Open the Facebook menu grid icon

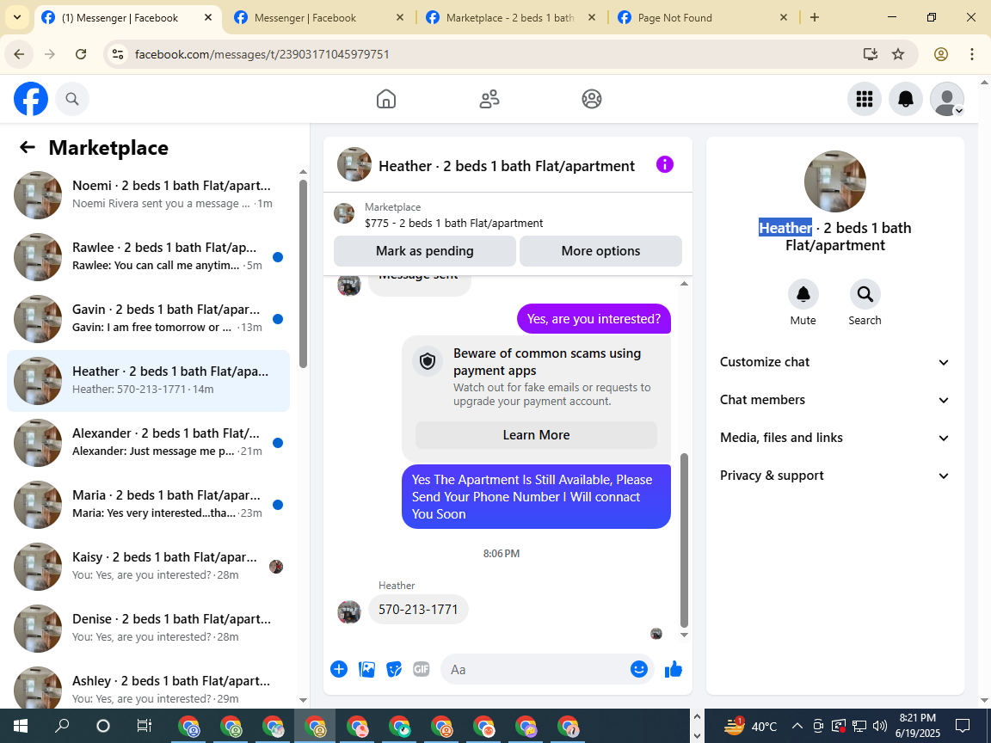click(864, 99)
